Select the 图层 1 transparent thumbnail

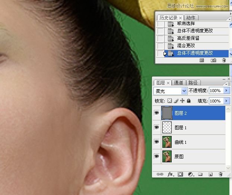pos(167,127)
